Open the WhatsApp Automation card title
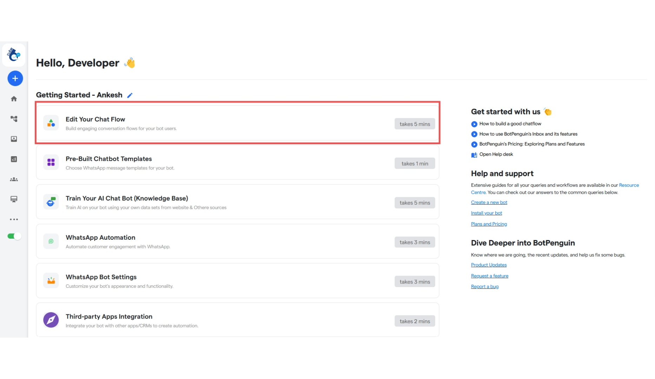 coord(100,238)
